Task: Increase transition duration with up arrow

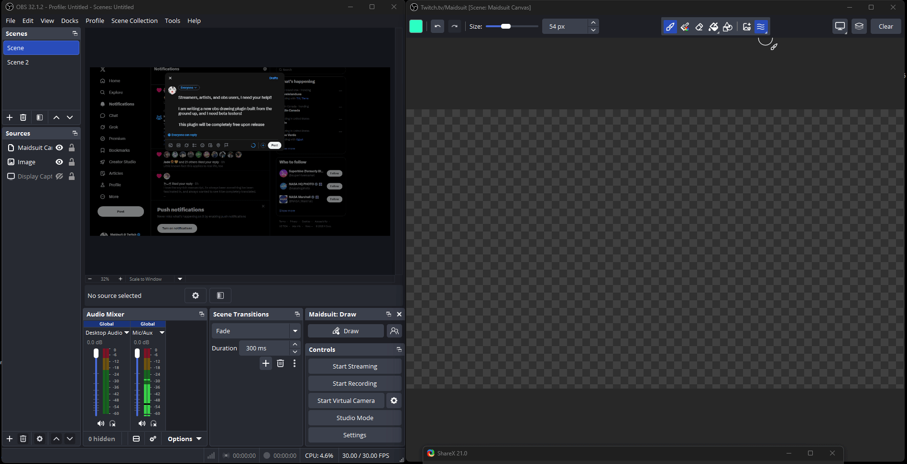Action: (x=295, y=344)
